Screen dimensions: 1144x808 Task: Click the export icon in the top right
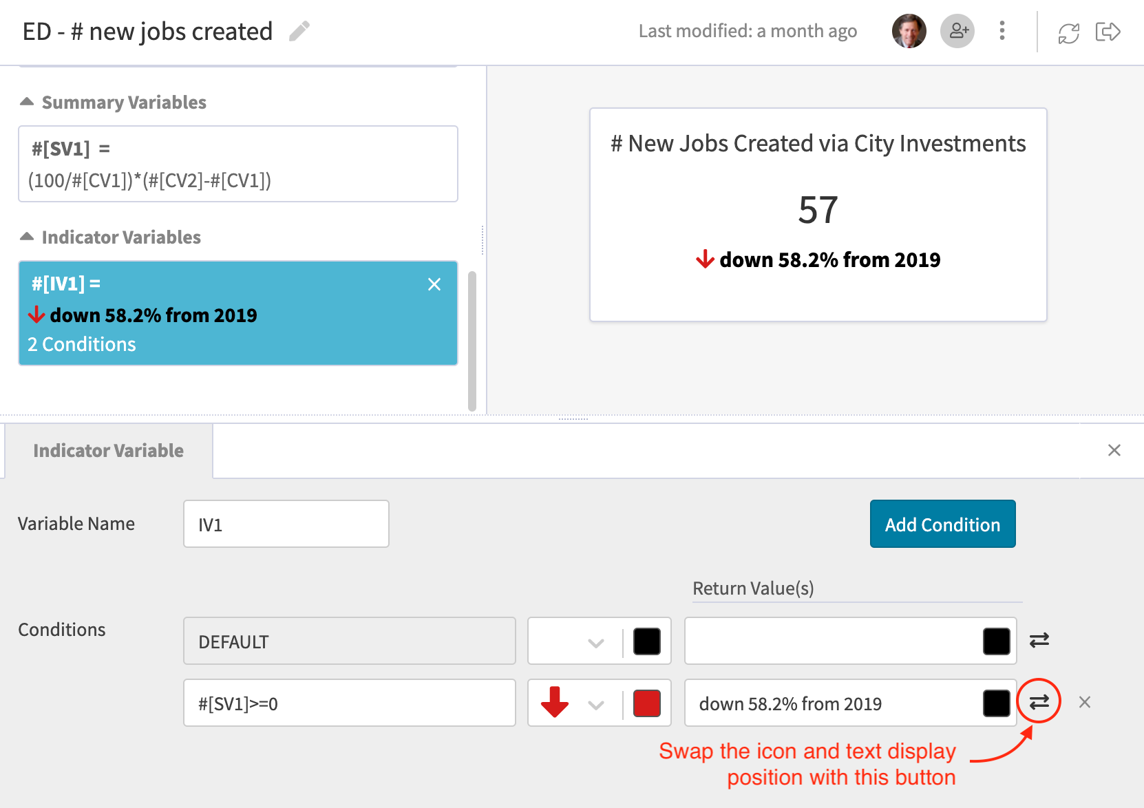pyautogui.click(x=1108, y=31)
